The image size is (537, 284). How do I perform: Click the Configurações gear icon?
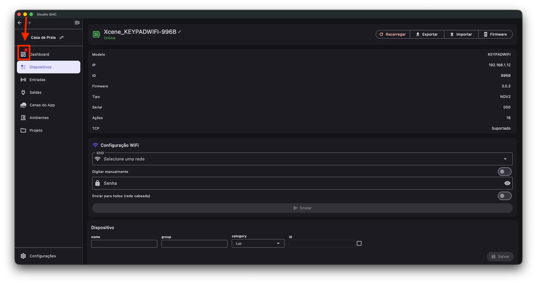(x=23, y=256)
